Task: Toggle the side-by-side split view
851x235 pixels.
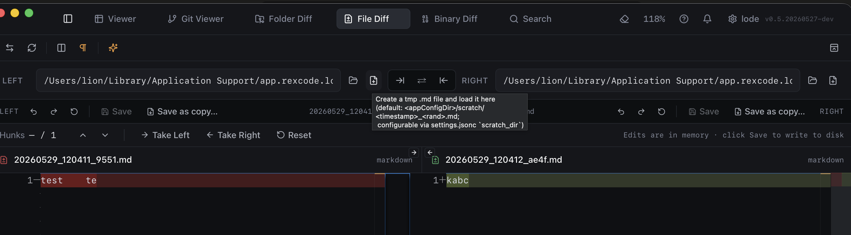Action: [x=61, y=48]
